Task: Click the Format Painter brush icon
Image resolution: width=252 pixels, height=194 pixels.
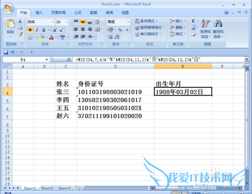Action: (20, 34)
